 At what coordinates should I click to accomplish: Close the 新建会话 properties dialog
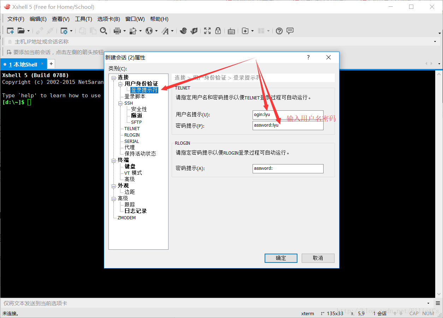click(329, 57)
